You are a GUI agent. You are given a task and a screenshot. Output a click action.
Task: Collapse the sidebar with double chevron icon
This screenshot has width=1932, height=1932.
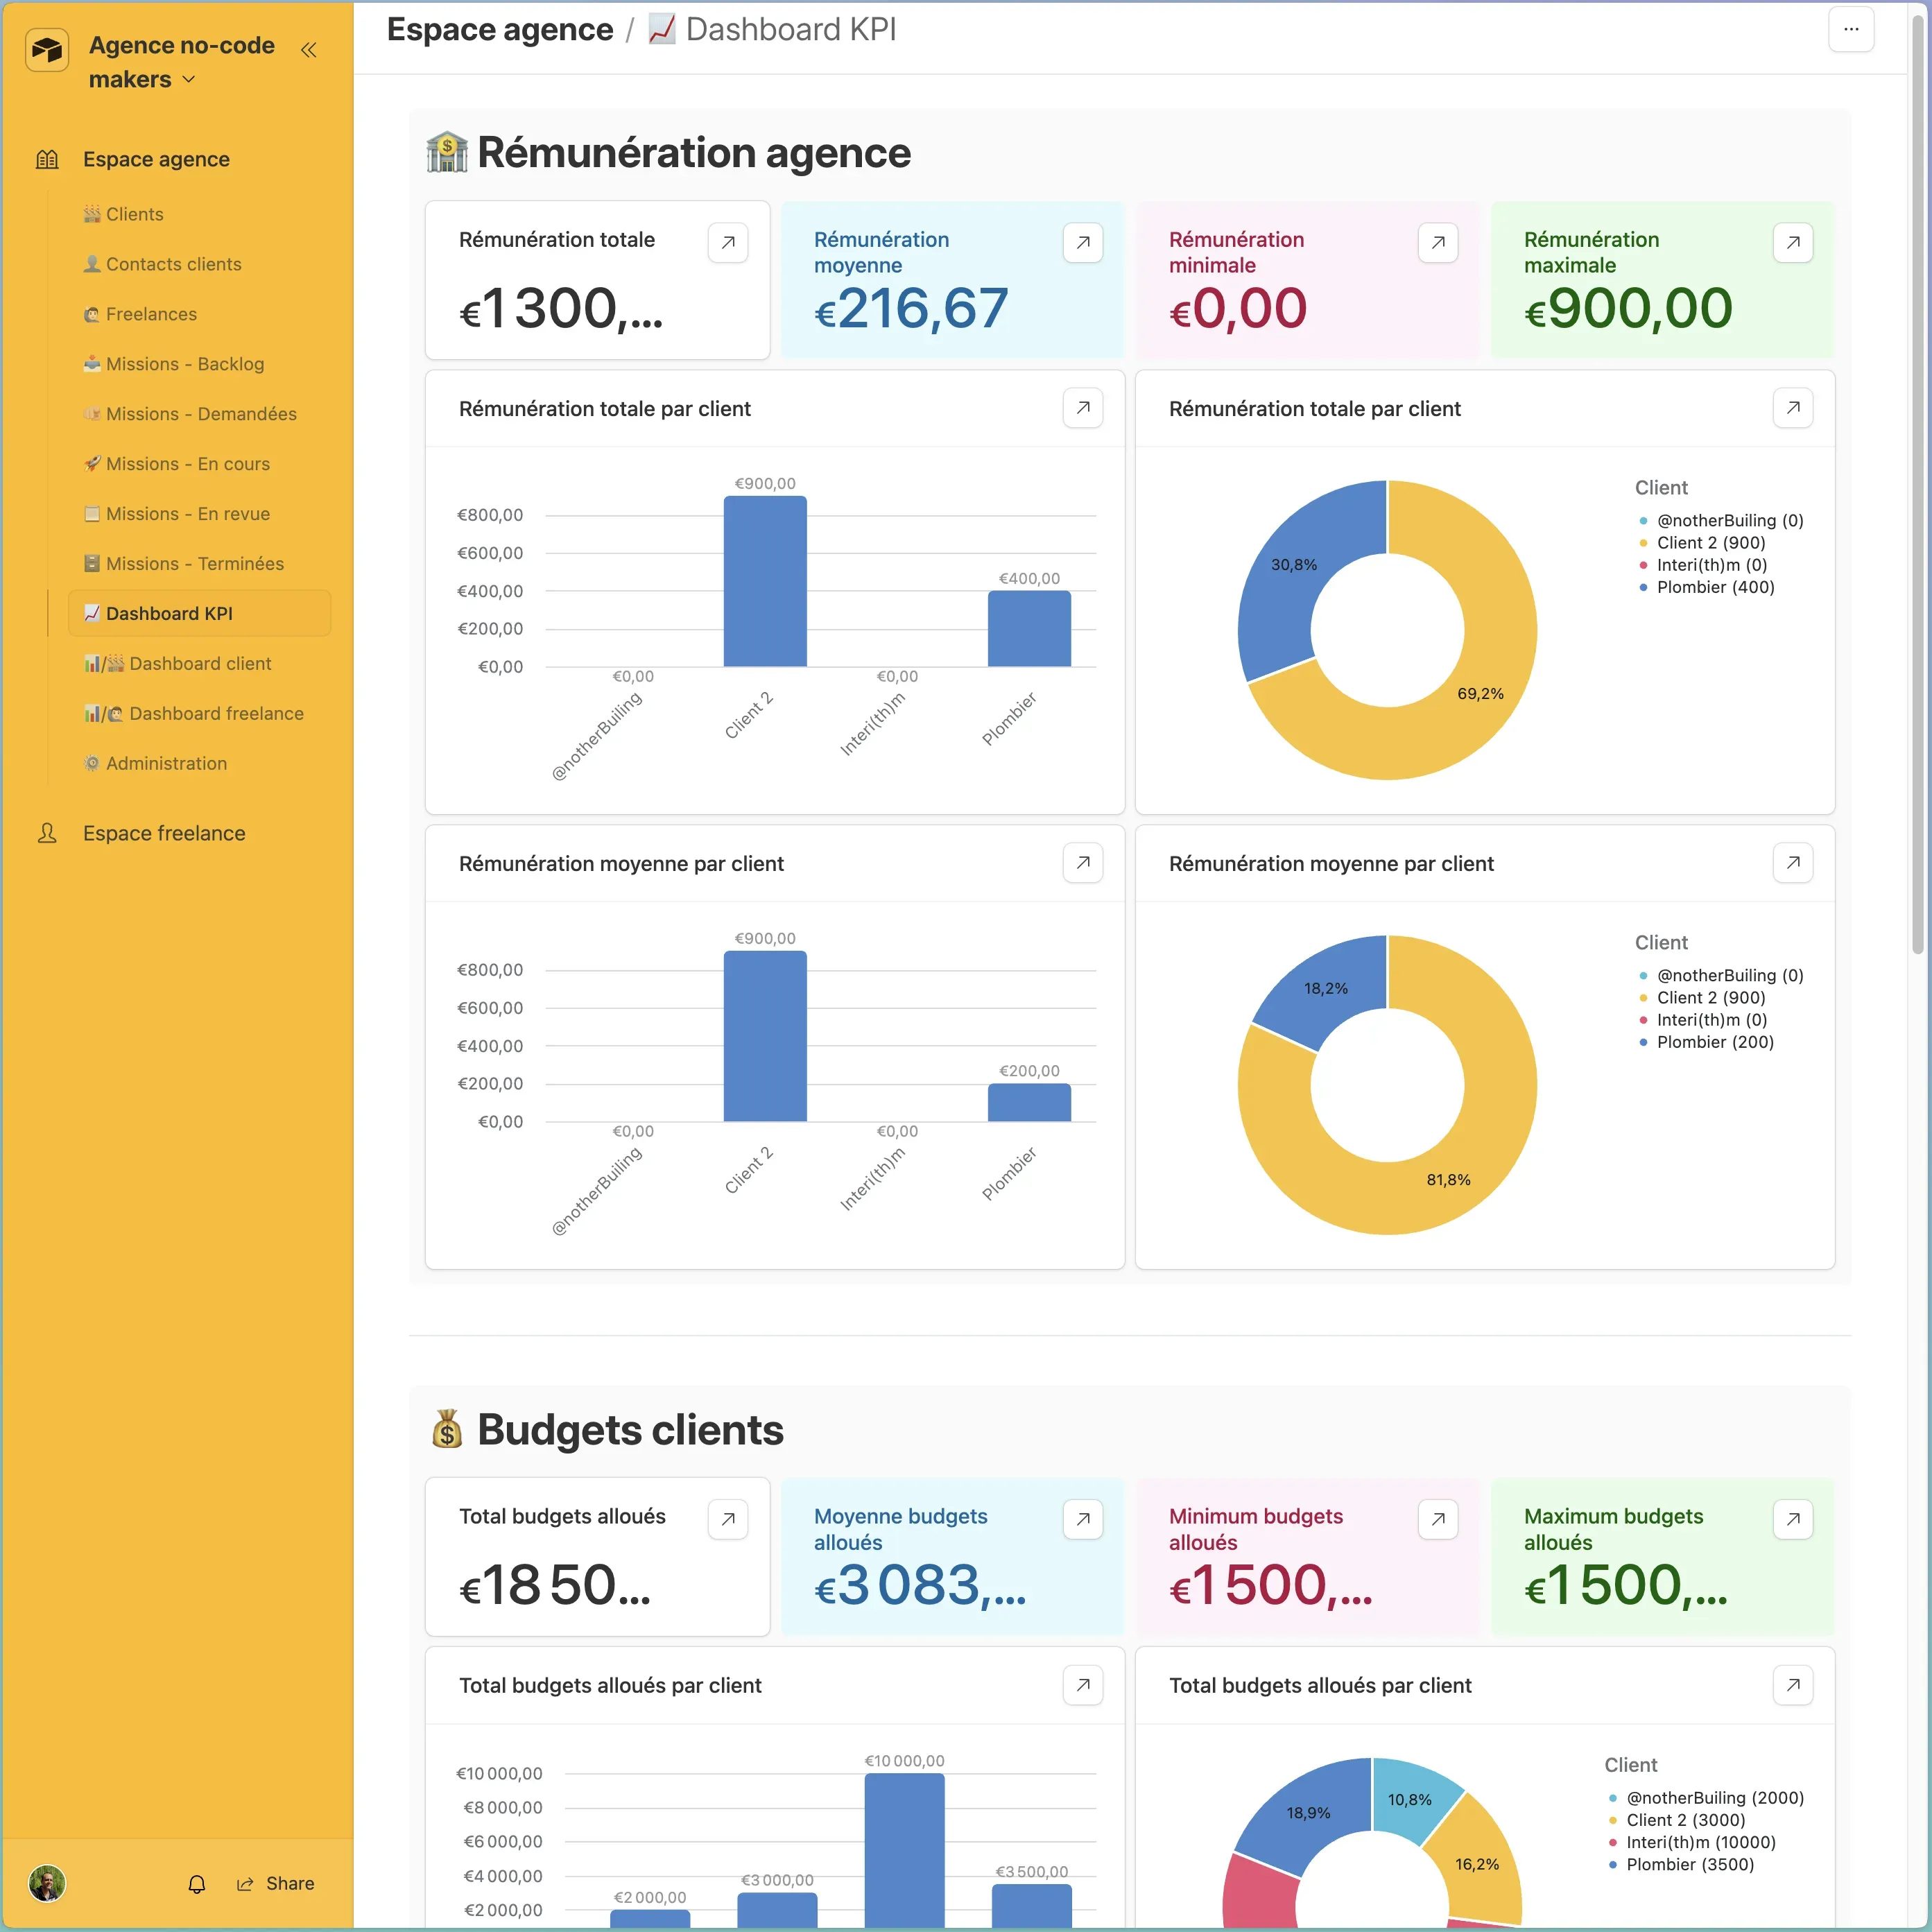pyautogui.click(x=308, y=49)
